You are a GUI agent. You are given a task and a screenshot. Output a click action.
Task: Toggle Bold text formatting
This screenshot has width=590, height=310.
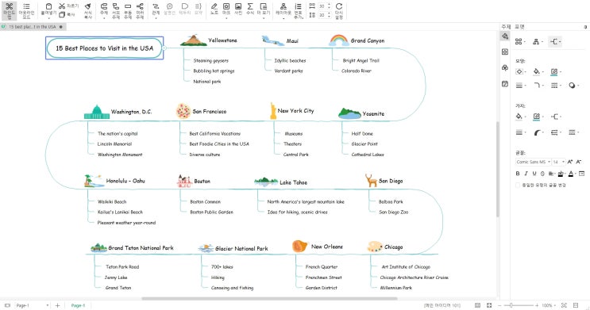pyautogui.click(x=518, y=173)
